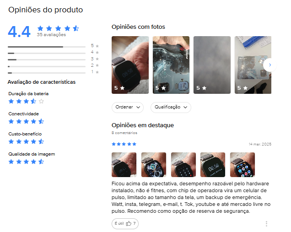This screenshot has width=291, height=232.
Task: Click the review's five-star rating
Action: click(124, 144)
